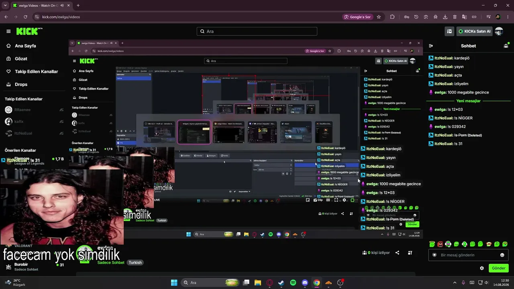Click the Windows taskbar search box
514x289 pixels.
pyautogui.click(x=210, y=283)
